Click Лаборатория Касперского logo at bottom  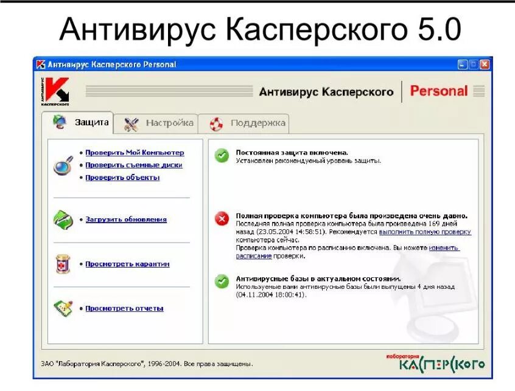[x=435, y=363]
